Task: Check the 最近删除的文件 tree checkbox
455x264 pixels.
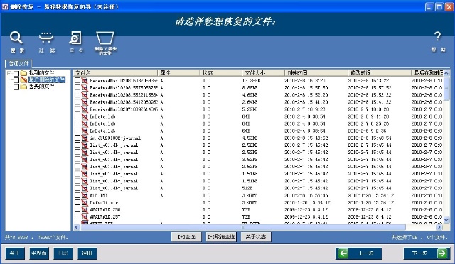Action: click(x=16, y=80)
